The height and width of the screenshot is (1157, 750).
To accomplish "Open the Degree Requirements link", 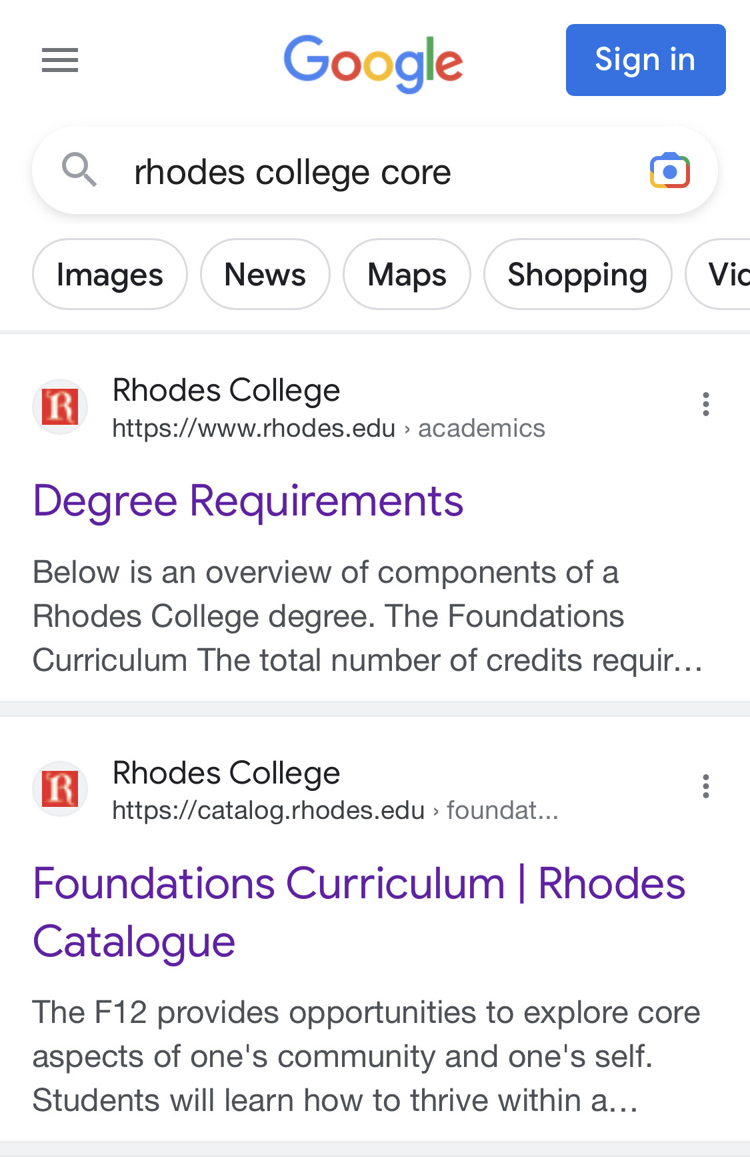I will click(248, 501).
